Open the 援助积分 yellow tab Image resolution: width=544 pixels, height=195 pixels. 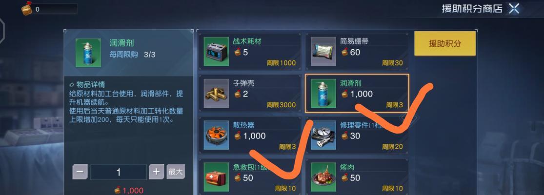pos(445,44)
